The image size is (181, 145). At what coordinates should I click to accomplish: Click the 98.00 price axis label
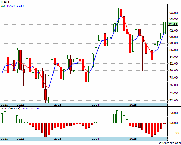(173, 13)
